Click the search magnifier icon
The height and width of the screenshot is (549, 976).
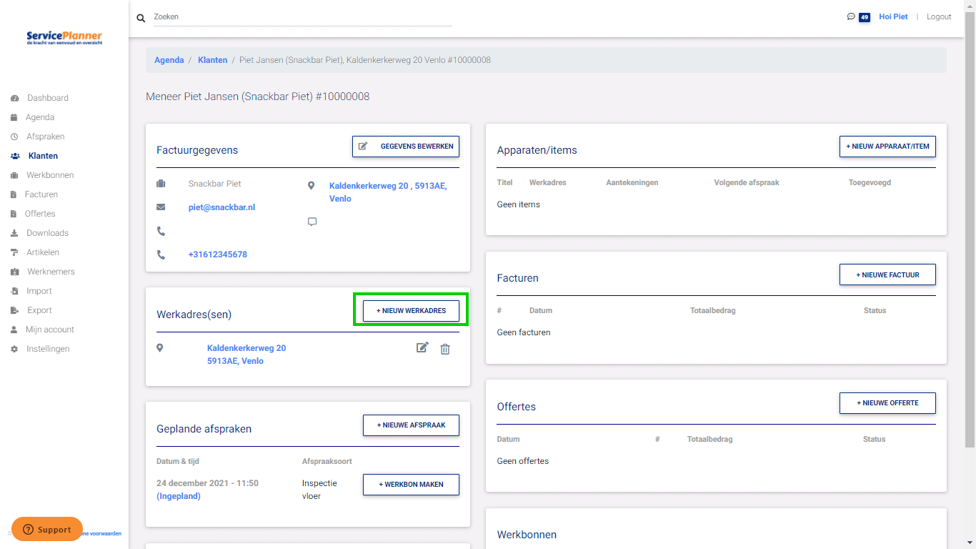point(141,18)
